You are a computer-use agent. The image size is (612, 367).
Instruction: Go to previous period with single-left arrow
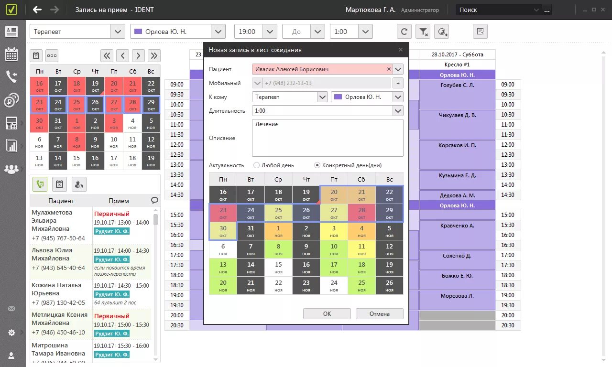[123, 55]
